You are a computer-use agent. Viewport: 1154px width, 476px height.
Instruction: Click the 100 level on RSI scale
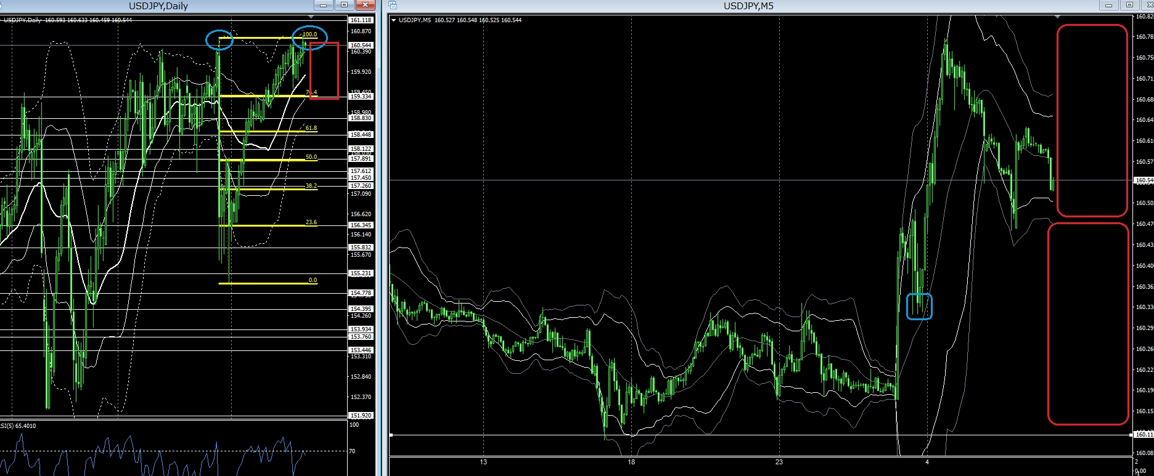354,425
